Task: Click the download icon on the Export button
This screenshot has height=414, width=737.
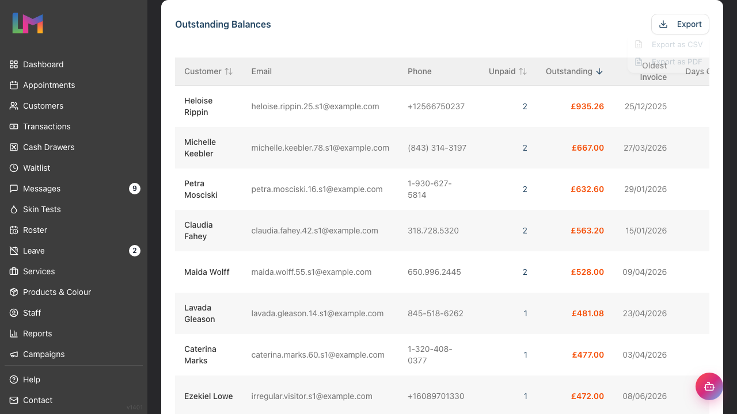Action: point(663,24)
